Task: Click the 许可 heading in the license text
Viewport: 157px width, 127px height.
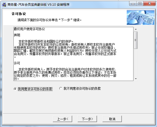Action: 17,63
